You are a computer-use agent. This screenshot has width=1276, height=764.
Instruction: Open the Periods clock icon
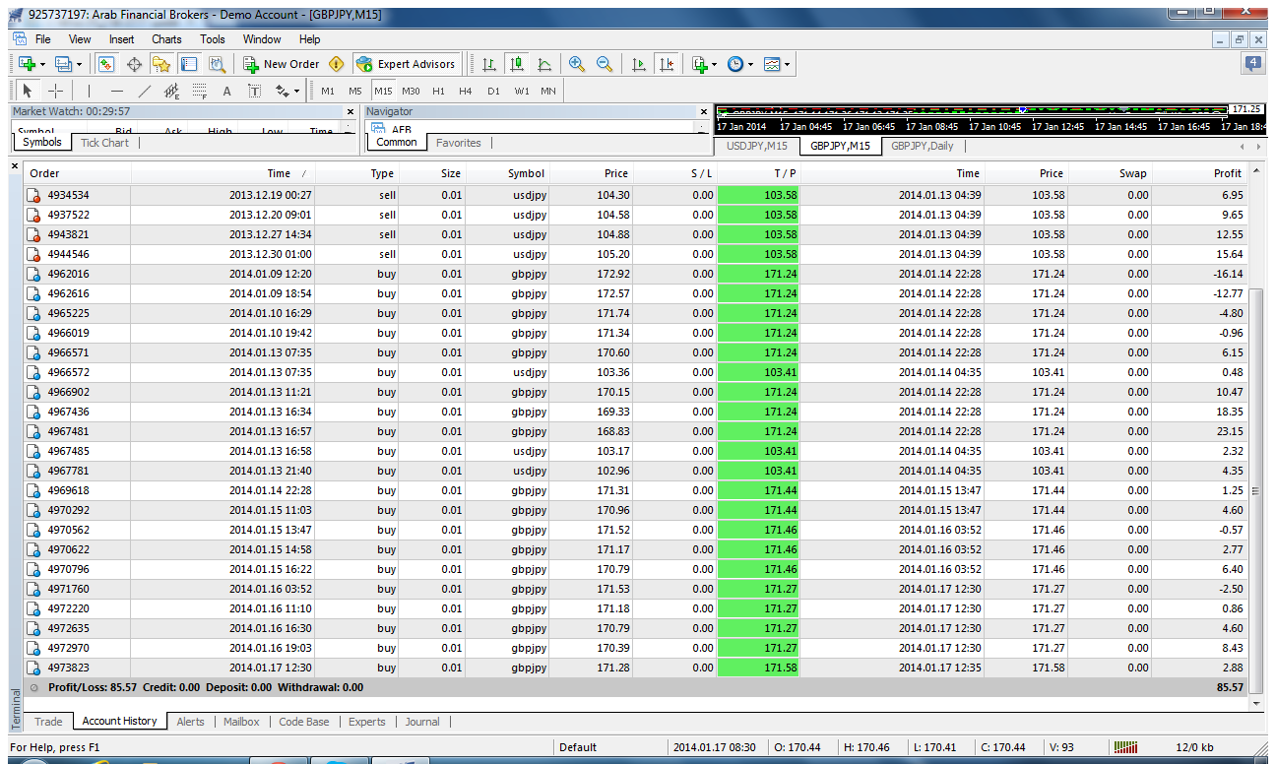pos(735,64)
